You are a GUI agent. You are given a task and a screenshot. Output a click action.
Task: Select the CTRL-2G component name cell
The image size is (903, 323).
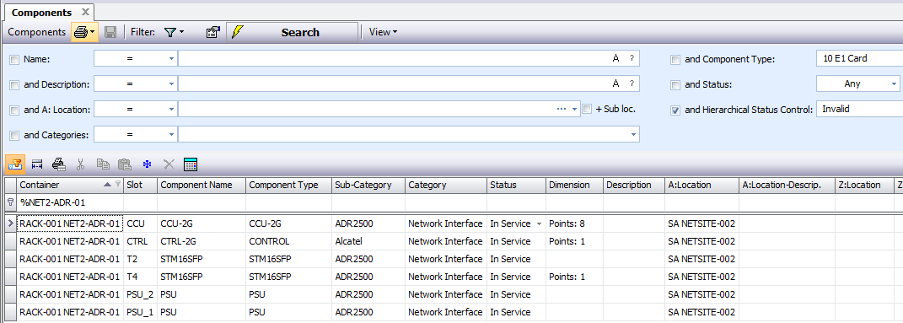(x=201, y=241)
